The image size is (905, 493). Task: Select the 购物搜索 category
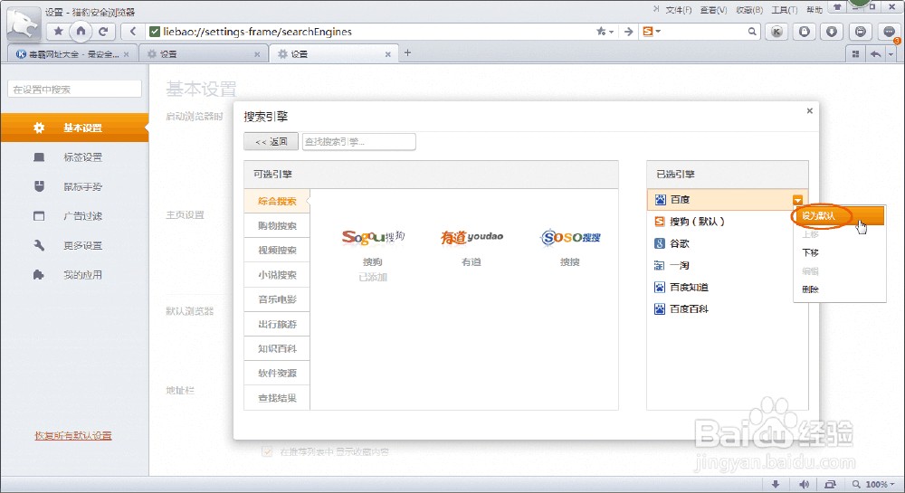(277, 225)
